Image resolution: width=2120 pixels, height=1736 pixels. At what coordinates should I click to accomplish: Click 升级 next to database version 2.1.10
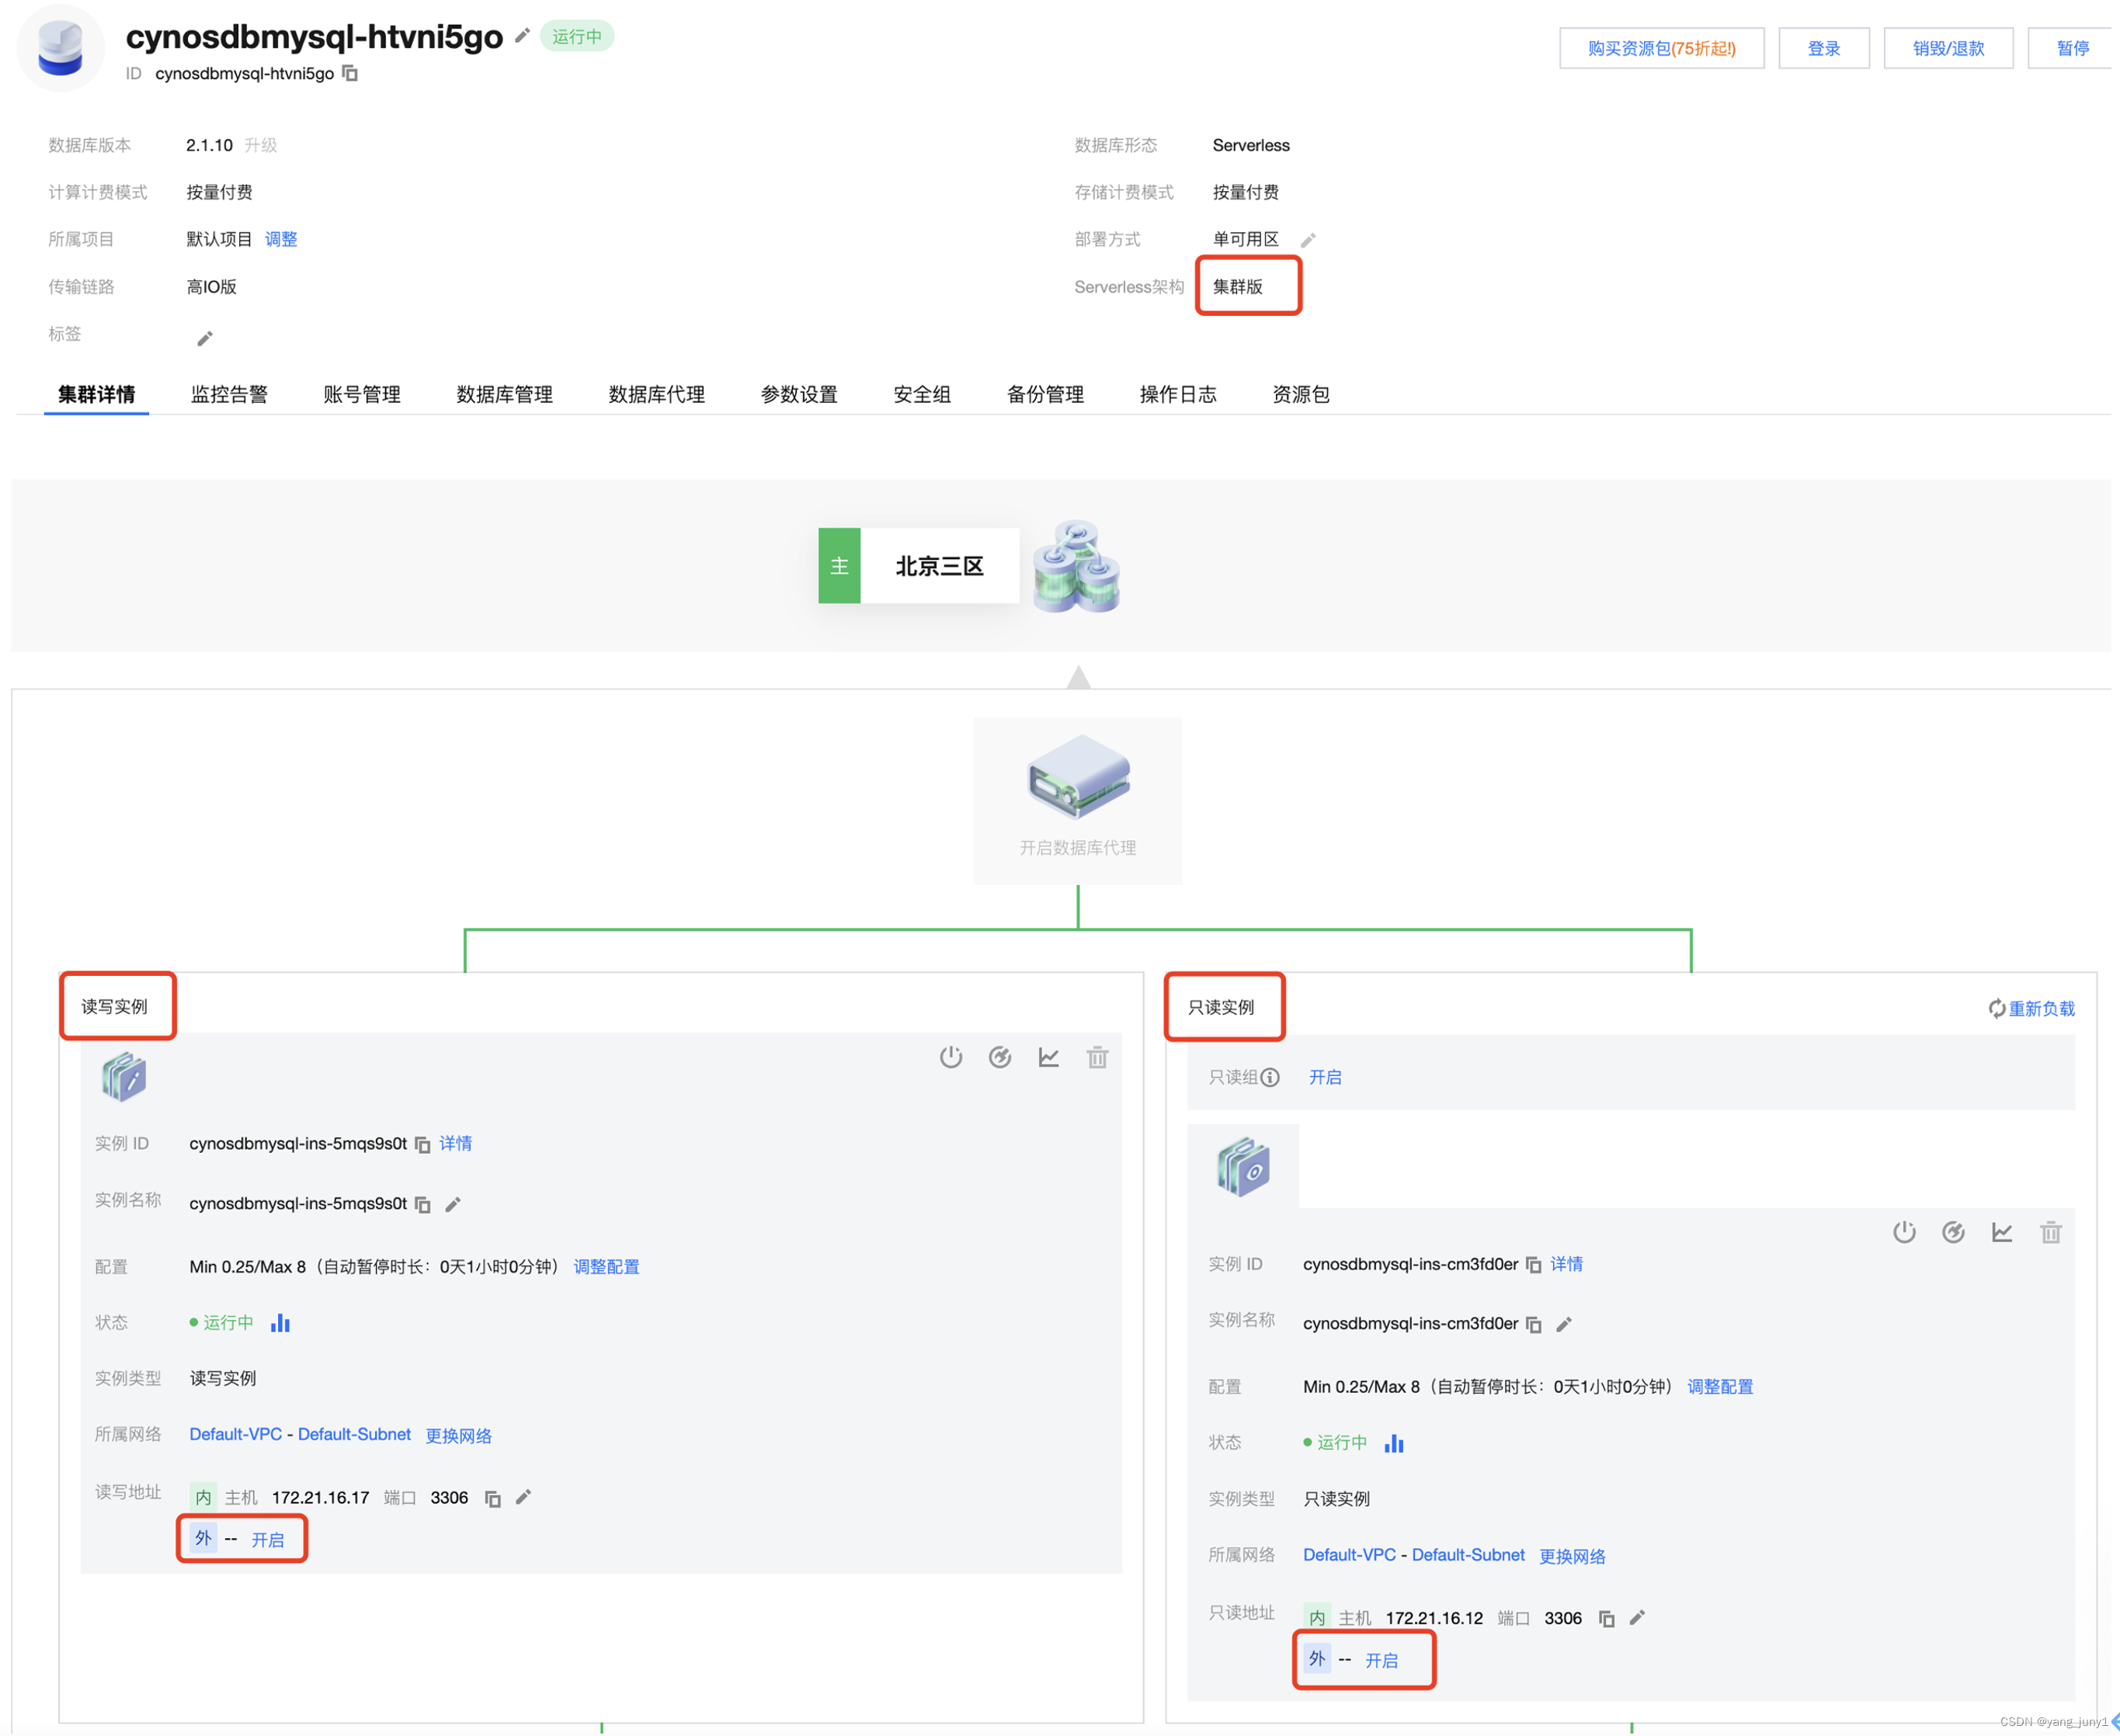[x=261, y=145]
